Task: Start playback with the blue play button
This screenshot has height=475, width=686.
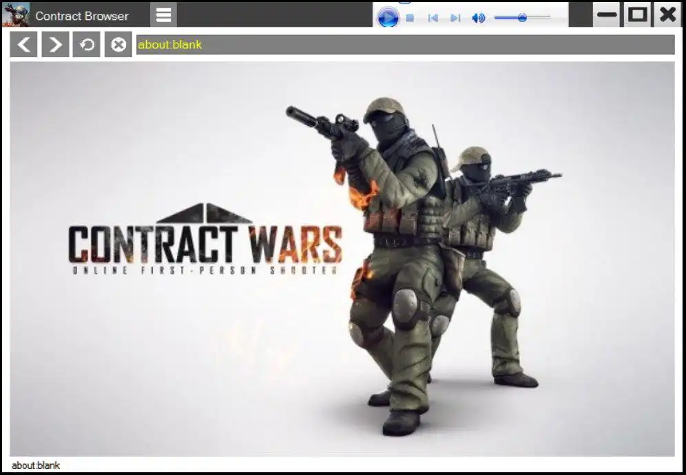Action: [x=388, y=18]
